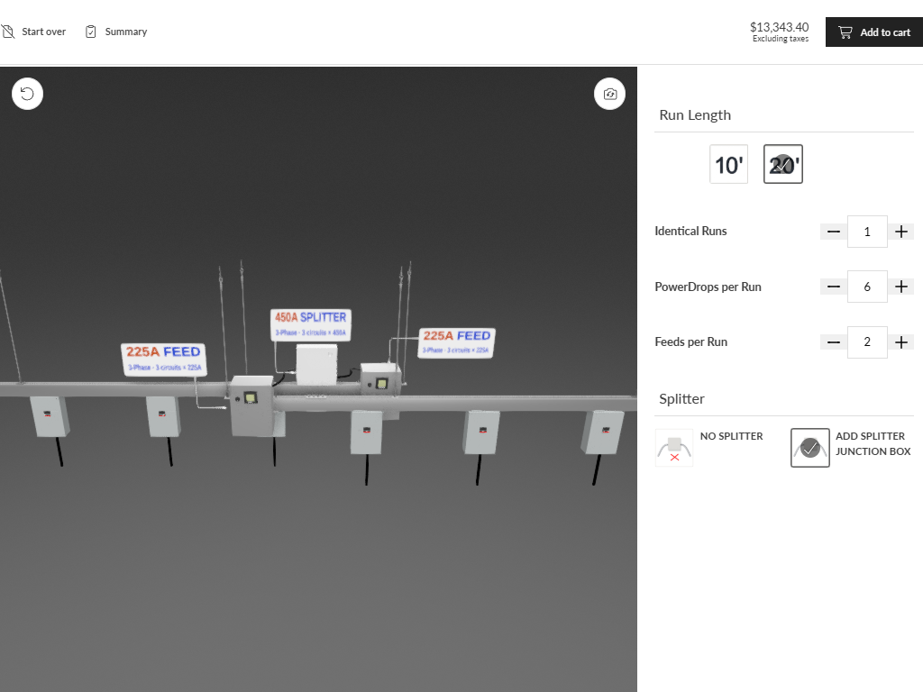Click the Identical Runs label

click(x=690, y=232)
